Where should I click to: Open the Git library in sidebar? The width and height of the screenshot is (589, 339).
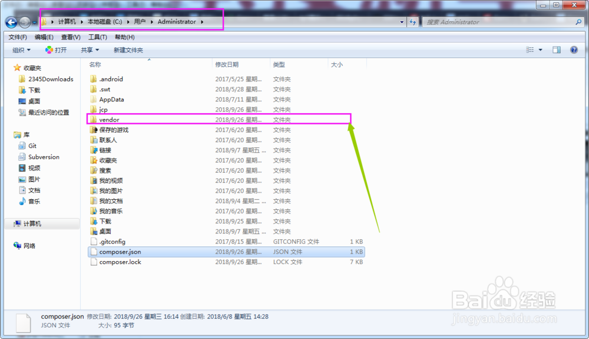32,146
